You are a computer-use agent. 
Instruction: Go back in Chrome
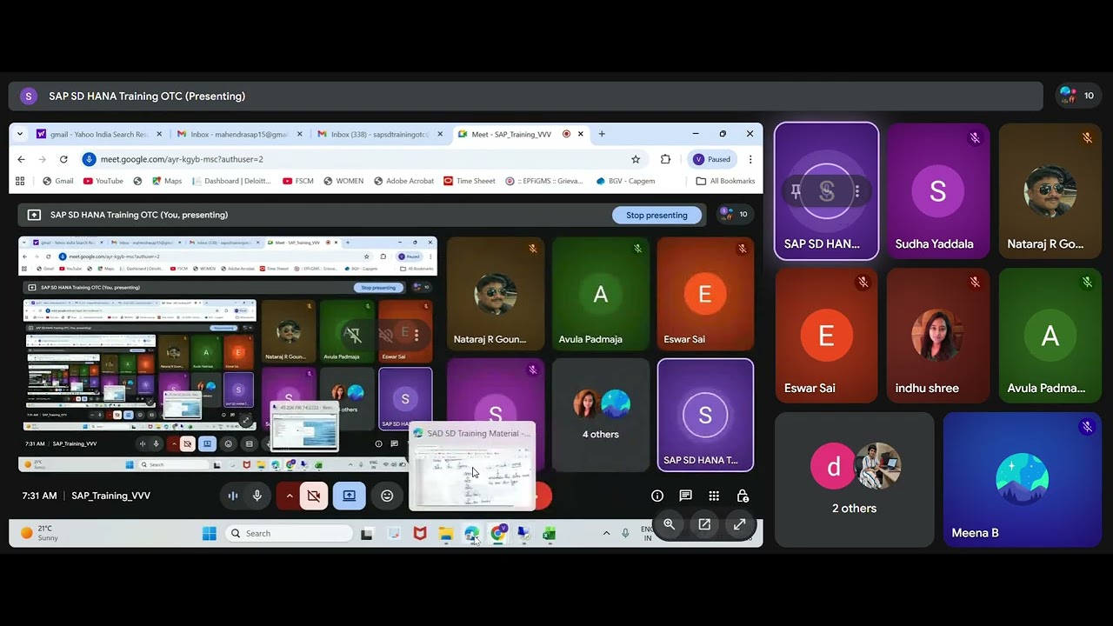point(22,159)
